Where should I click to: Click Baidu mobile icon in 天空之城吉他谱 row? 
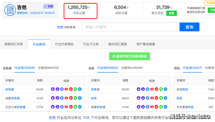point(57,107)
